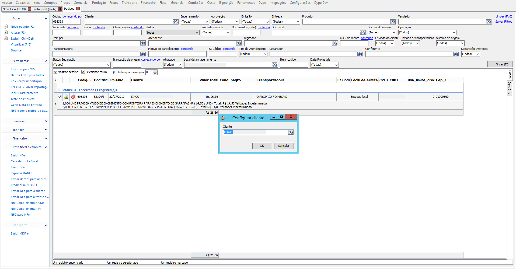Click Novo pedido document icon
The width and height of the screenshot is (516, 269).
pos(6,27)
